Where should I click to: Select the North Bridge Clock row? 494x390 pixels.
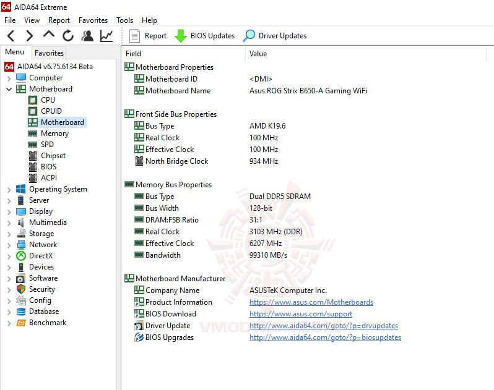[207, 161]
